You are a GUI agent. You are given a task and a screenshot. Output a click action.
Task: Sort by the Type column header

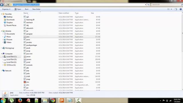(x=77, y=13)
